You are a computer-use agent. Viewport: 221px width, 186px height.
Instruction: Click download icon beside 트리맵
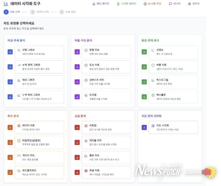(77, 97)
